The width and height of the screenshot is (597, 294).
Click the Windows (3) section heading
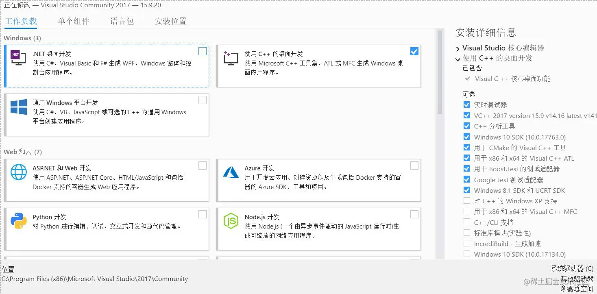pos(22,38)
